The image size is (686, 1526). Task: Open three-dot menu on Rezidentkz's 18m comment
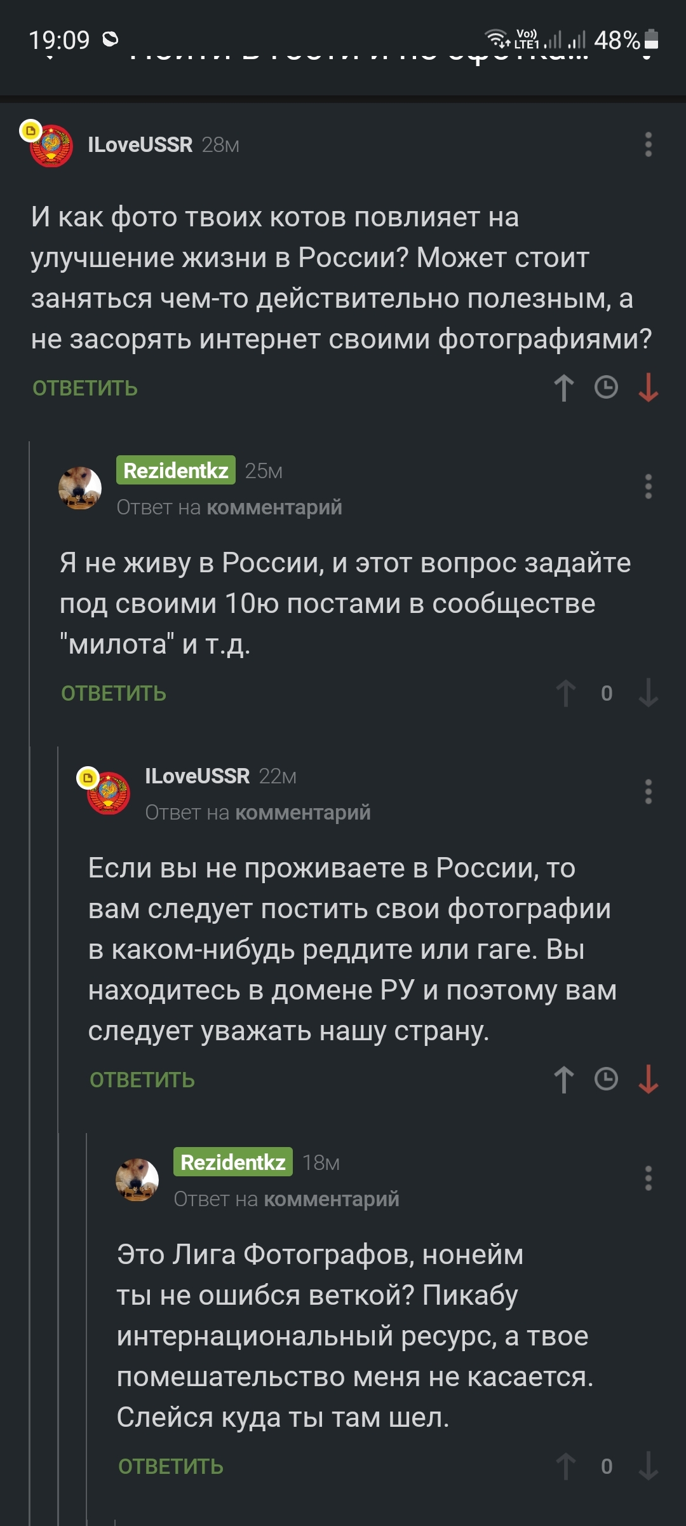pyautogui.click(x=648, y=1178)
